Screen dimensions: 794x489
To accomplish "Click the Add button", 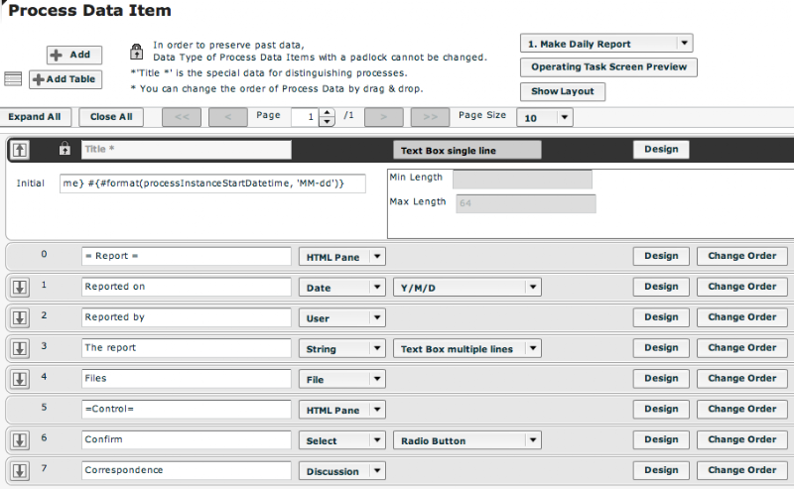I will coord(73,55).
